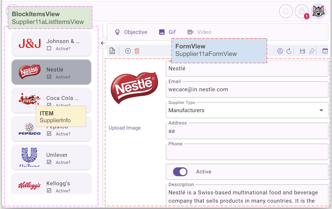This screenshot has width=332, height=209.
Task: Switch to the Objective tab
Action: [131, 32]
